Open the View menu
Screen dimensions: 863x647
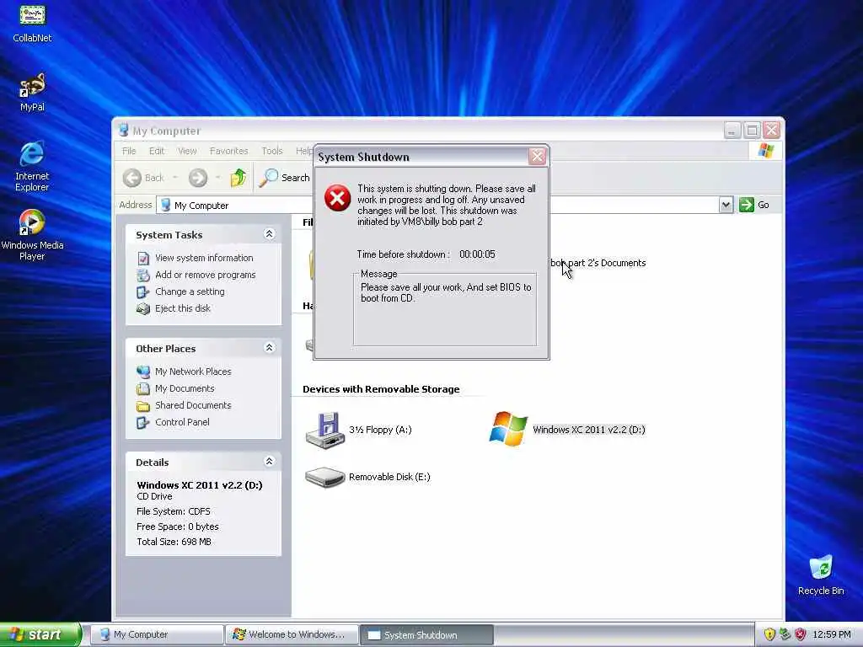[x=187, y=151]
